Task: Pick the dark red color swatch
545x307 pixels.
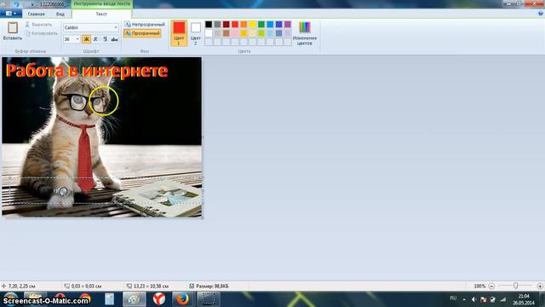Action: (x=227, y=24)
